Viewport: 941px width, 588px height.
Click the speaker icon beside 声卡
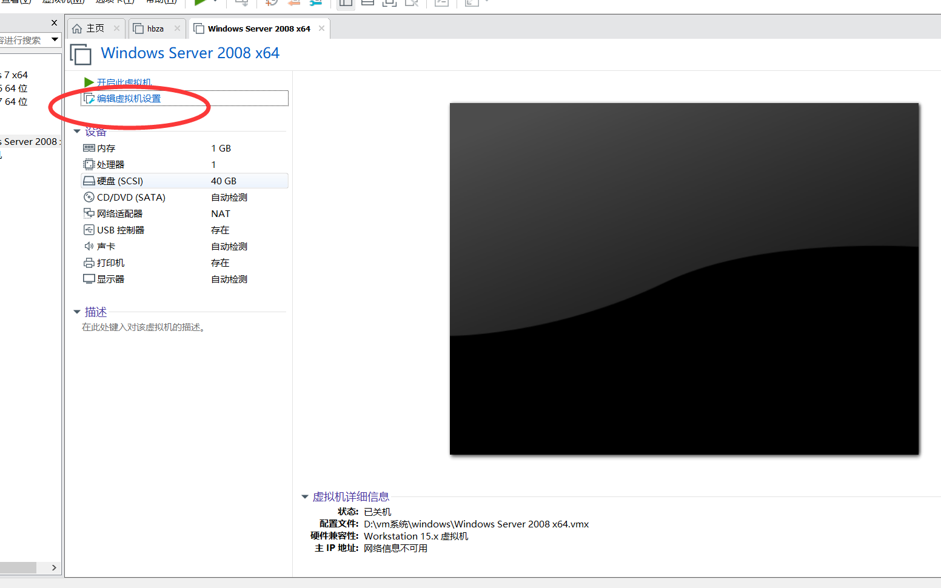89,246
